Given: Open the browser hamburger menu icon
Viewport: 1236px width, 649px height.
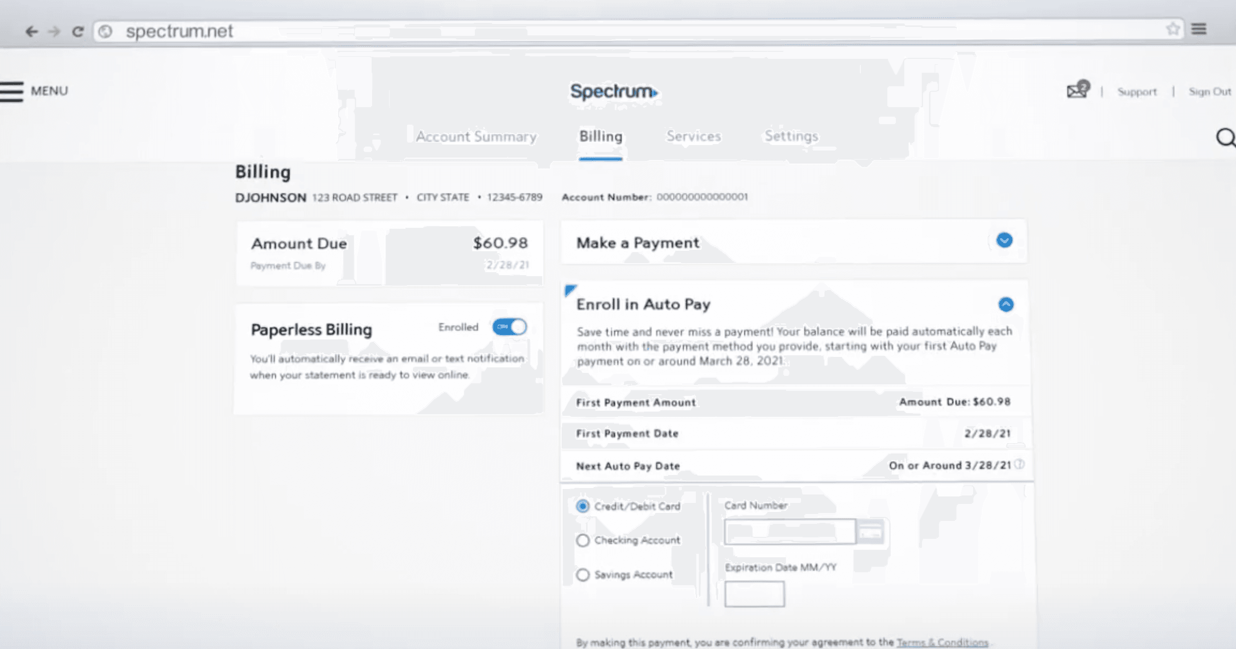Looking at the screenshot, I should tap(1199, 29).
